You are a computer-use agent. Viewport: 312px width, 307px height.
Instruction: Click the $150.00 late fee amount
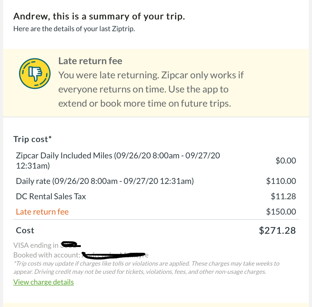pyautogui.click(x=281, y=212)
